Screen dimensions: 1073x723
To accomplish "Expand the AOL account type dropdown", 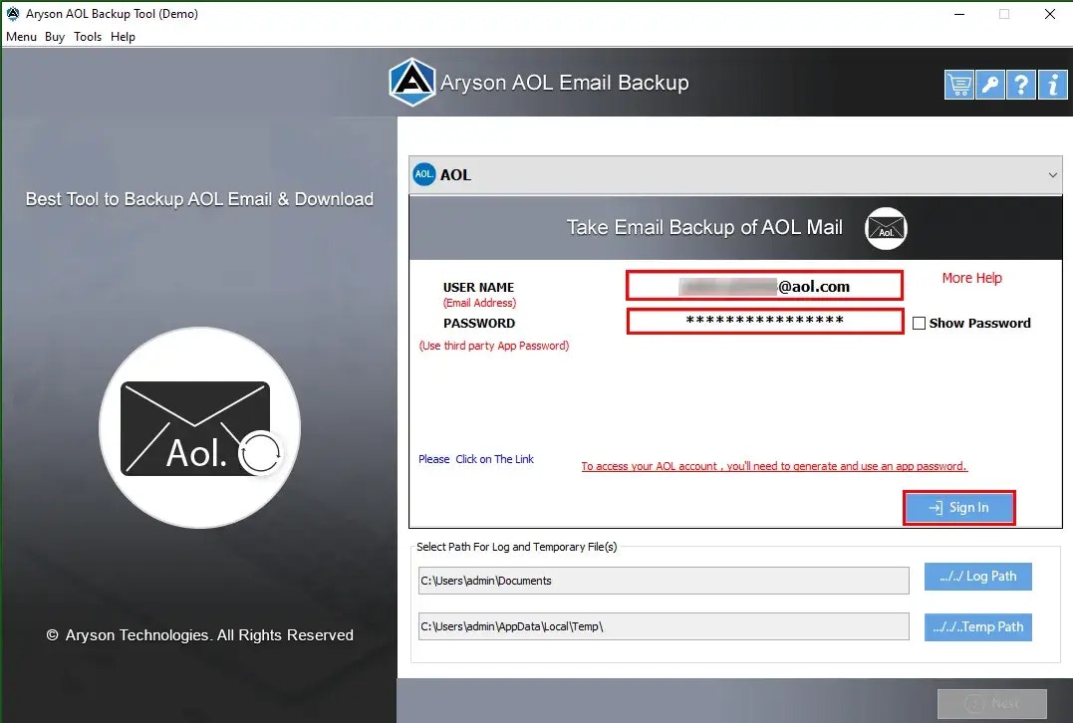I will click(x=735, y=175).
